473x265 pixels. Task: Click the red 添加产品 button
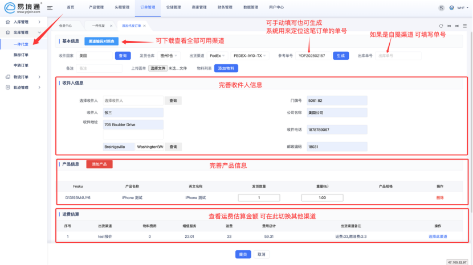[99, 164]
